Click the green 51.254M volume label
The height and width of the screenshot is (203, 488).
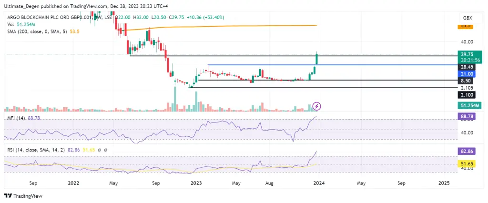point(470,105)
